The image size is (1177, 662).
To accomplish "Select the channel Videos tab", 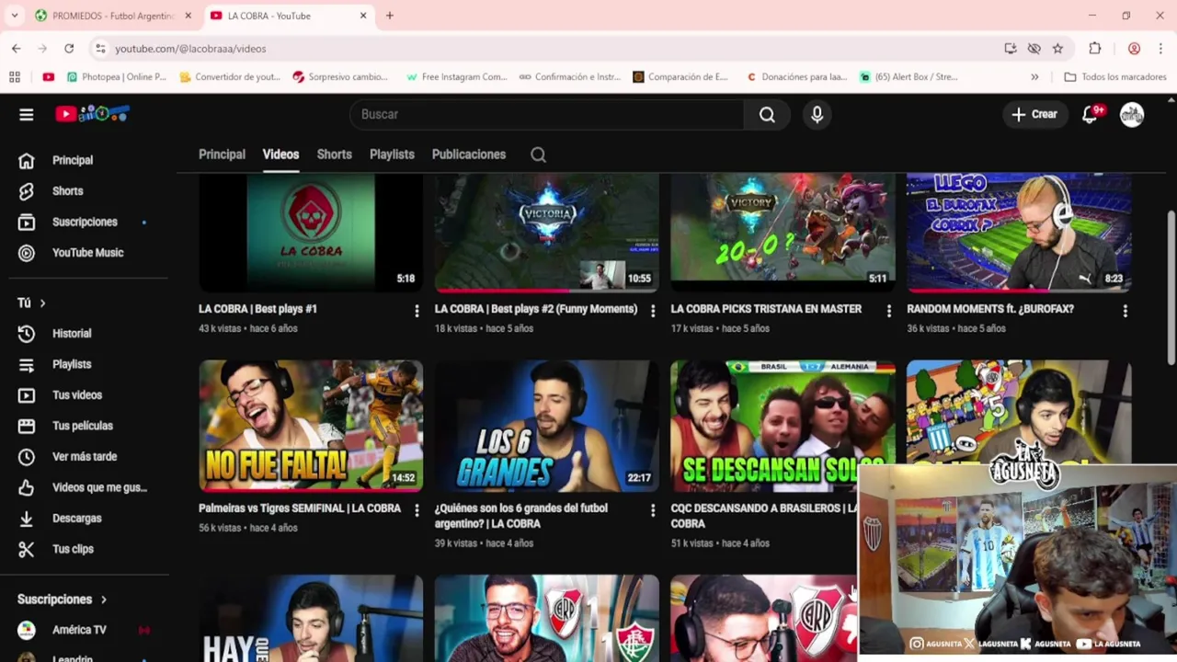I will click(280, 154).
